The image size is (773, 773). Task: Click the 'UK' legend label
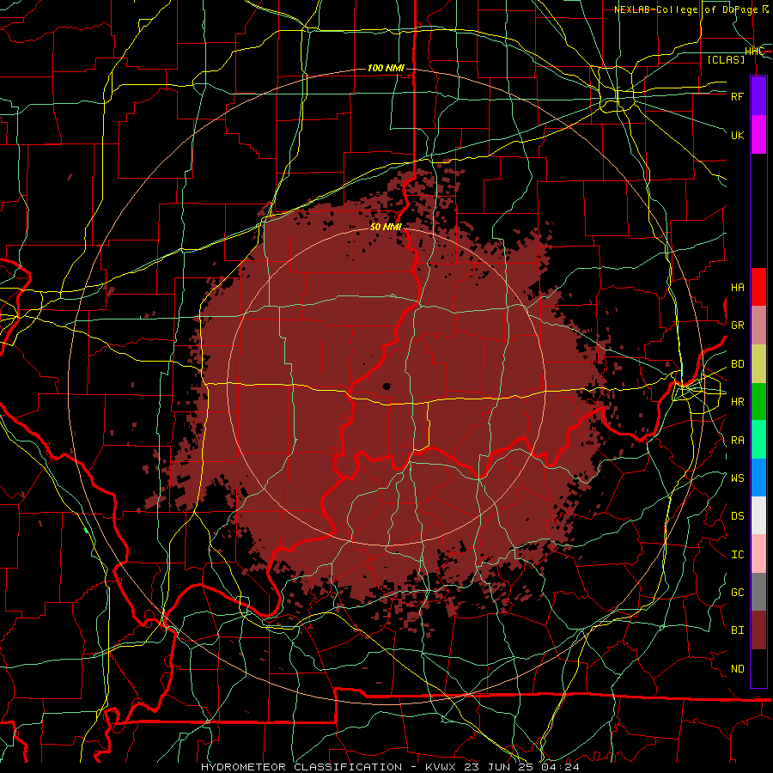click(x=737, y=135)
